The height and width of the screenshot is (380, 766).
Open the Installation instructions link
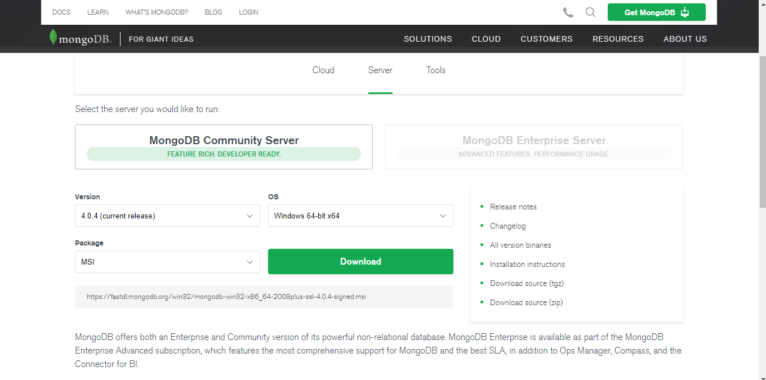(527, 264)
